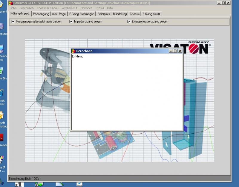Open the Optionen menu
This screenshot has height=187, width=239.
pyautogui.click(x=86, y=8)
